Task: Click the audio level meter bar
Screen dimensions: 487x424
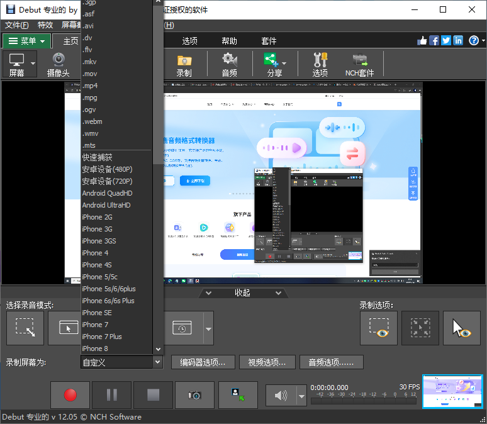Action: point(364,401)
